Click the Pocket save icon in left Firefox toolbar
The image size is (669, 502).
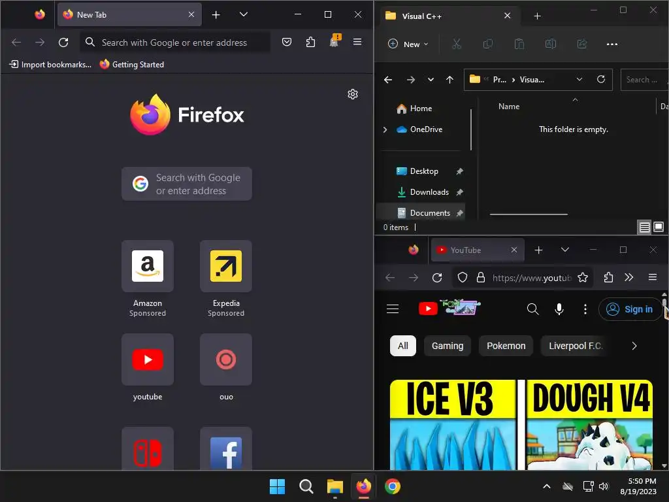point(287,42)
